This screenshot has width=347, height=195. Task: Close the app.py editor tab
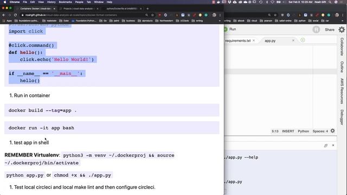(293, 41)
